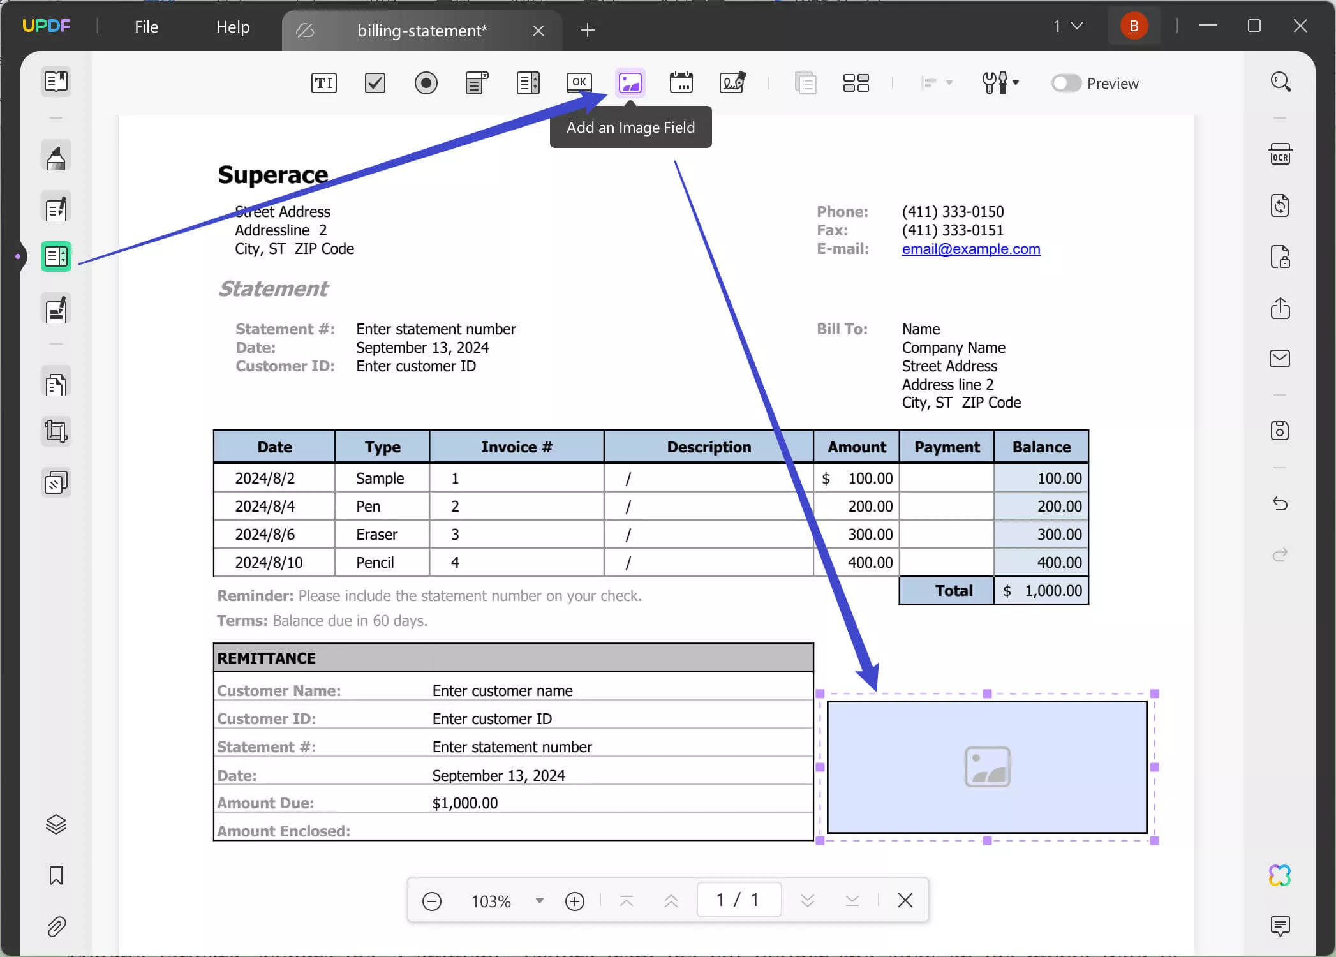Open the UPDF AI assistant icon
Image resolution: width=1336 pixels, height=957 pixels.
coord(1280,875)
